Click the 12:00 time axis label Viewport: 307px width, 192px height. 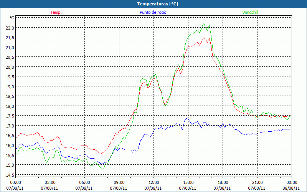[x=154, y=183]
